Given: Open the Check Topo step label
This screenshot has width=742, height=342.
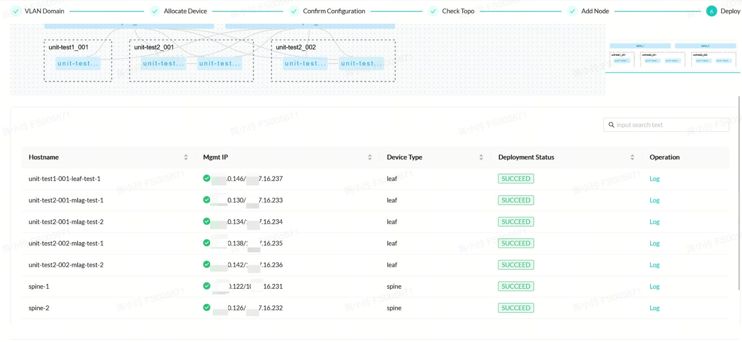Looking at the screenshot, I should tap(458, 11).
